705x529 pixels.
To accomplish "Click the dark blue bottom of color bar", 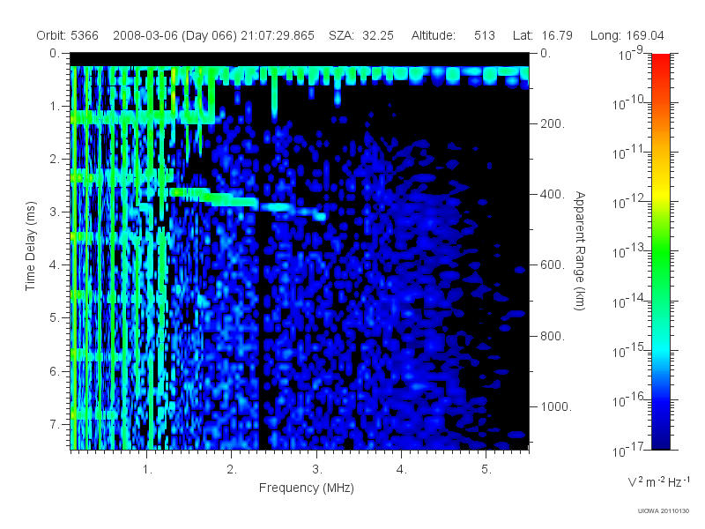I will tap(660, 441).
